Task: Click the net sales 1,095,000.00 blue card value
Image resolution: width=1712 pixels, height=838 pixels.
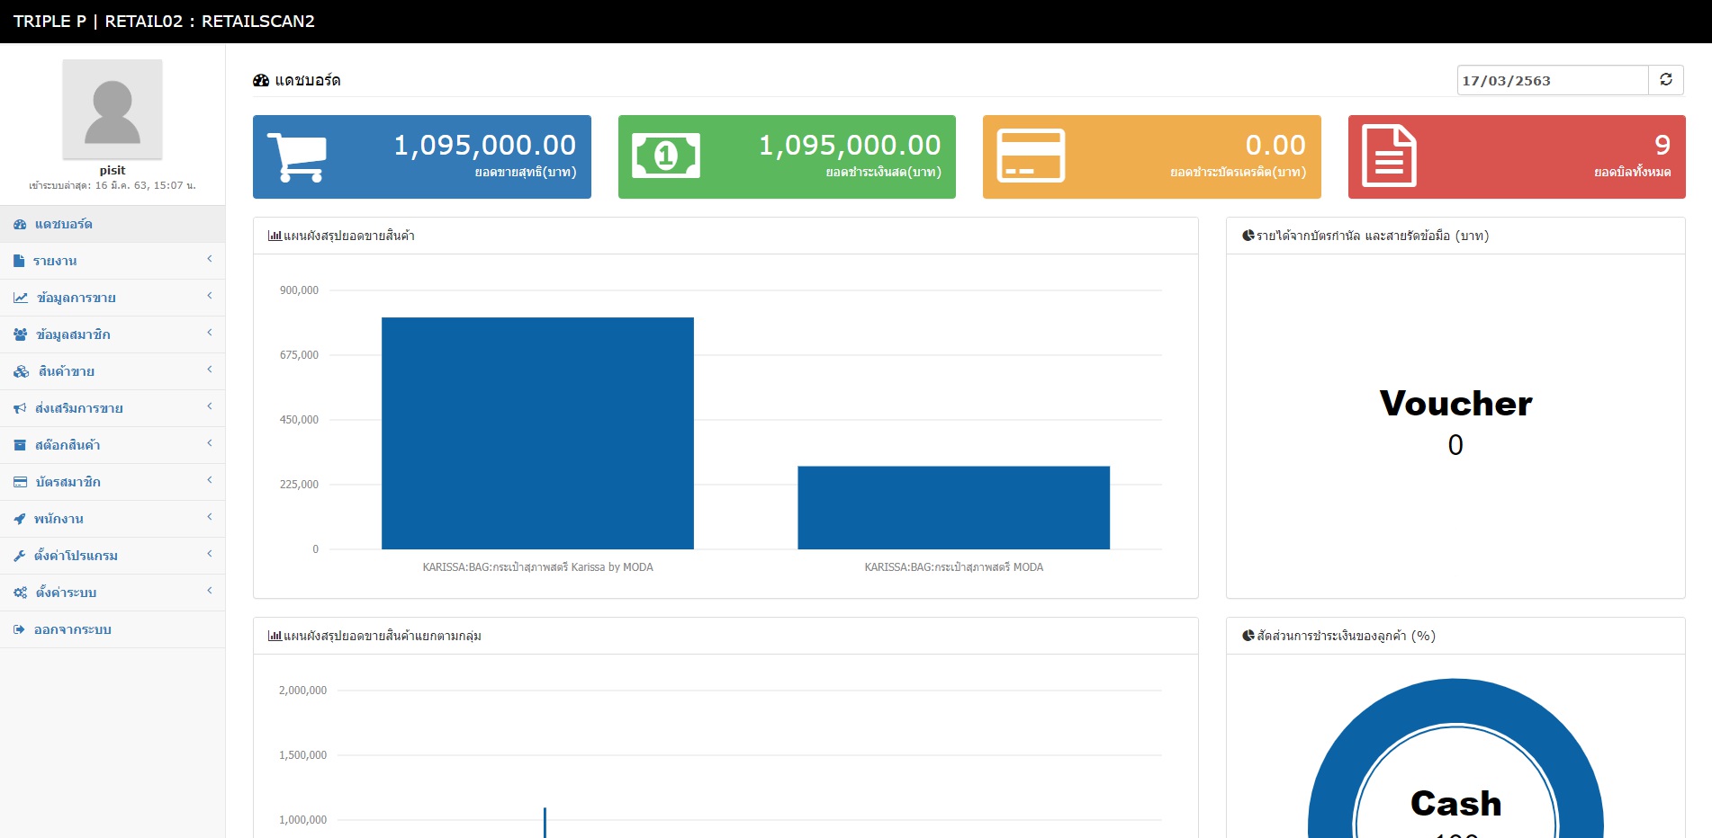Action: pos(484,145)
